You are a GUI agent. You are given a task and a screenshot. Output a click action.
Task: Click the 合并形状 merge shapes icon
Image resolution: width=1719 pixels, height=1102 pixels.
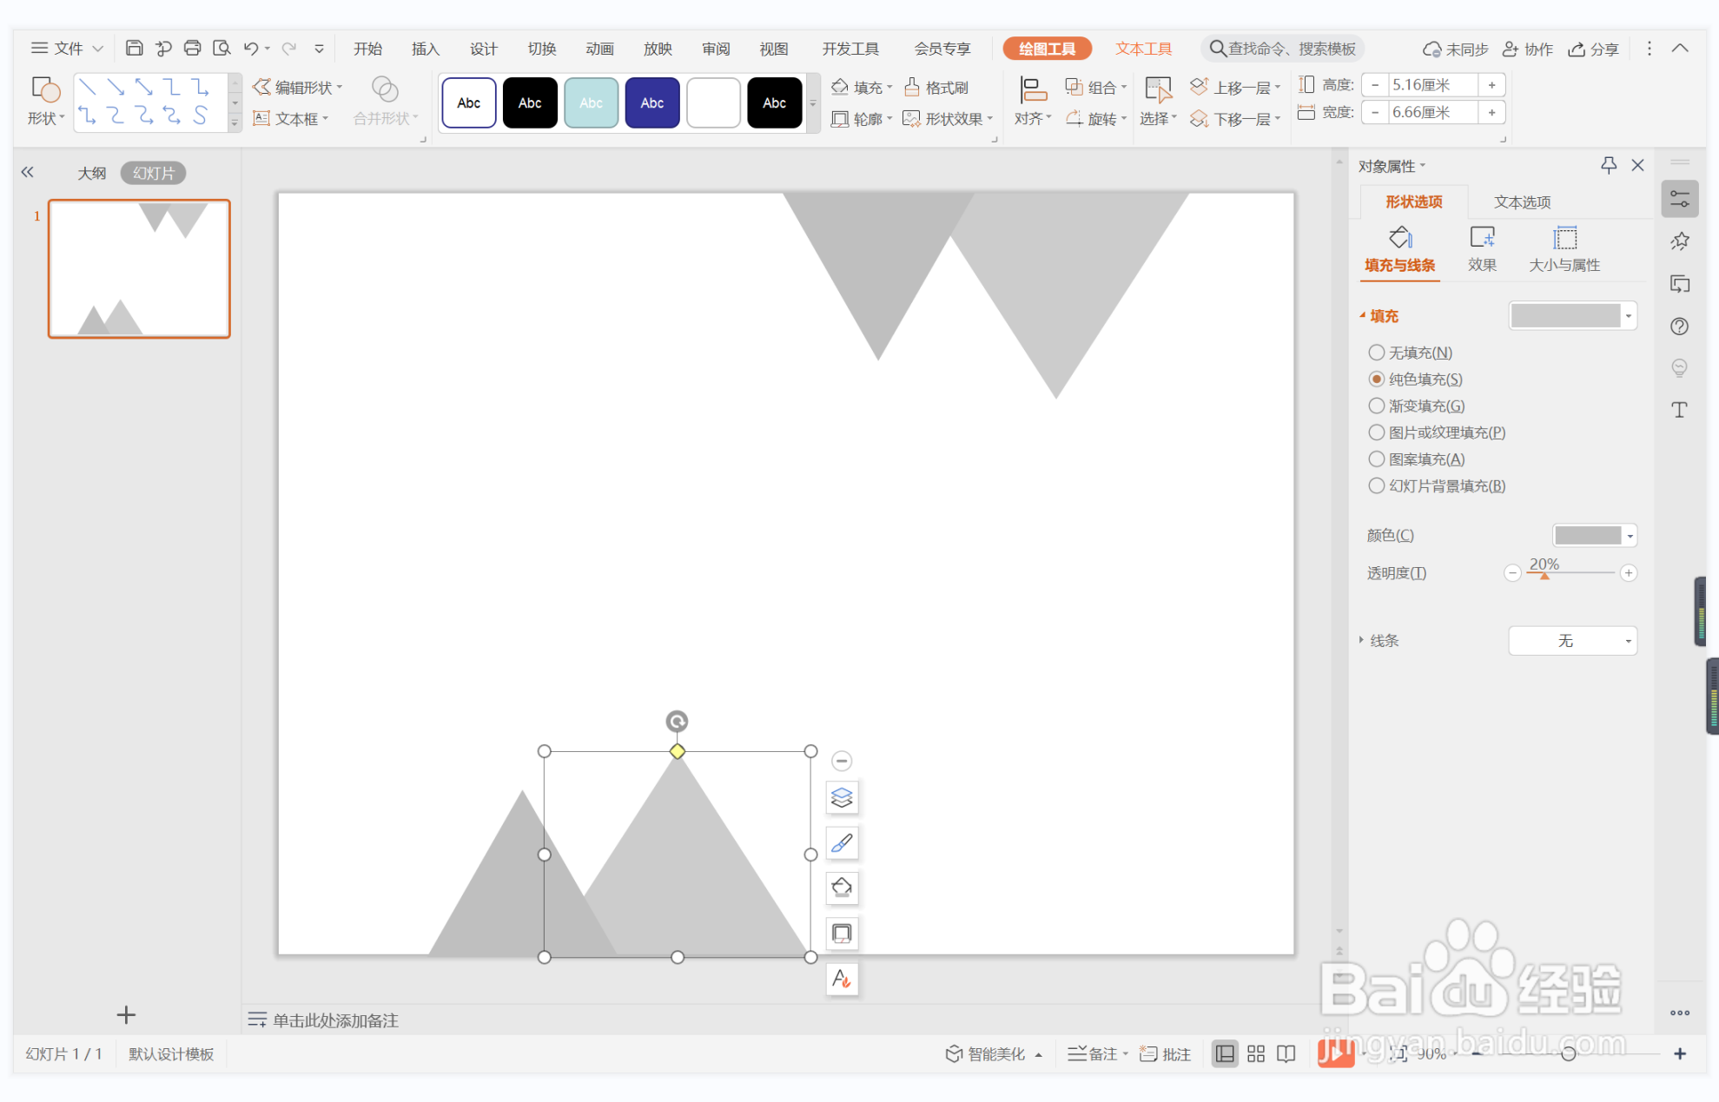coord(385,89)
